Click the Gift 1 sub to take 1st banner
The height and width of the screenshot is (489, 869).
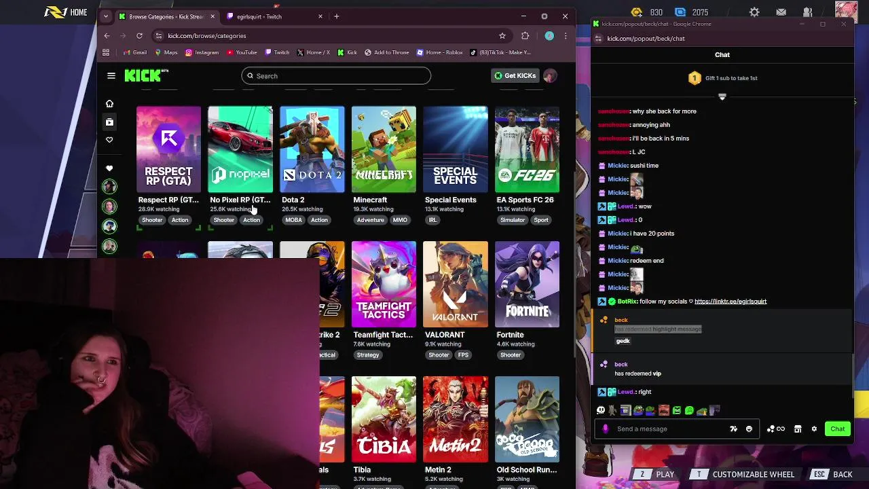pos(722,78)
